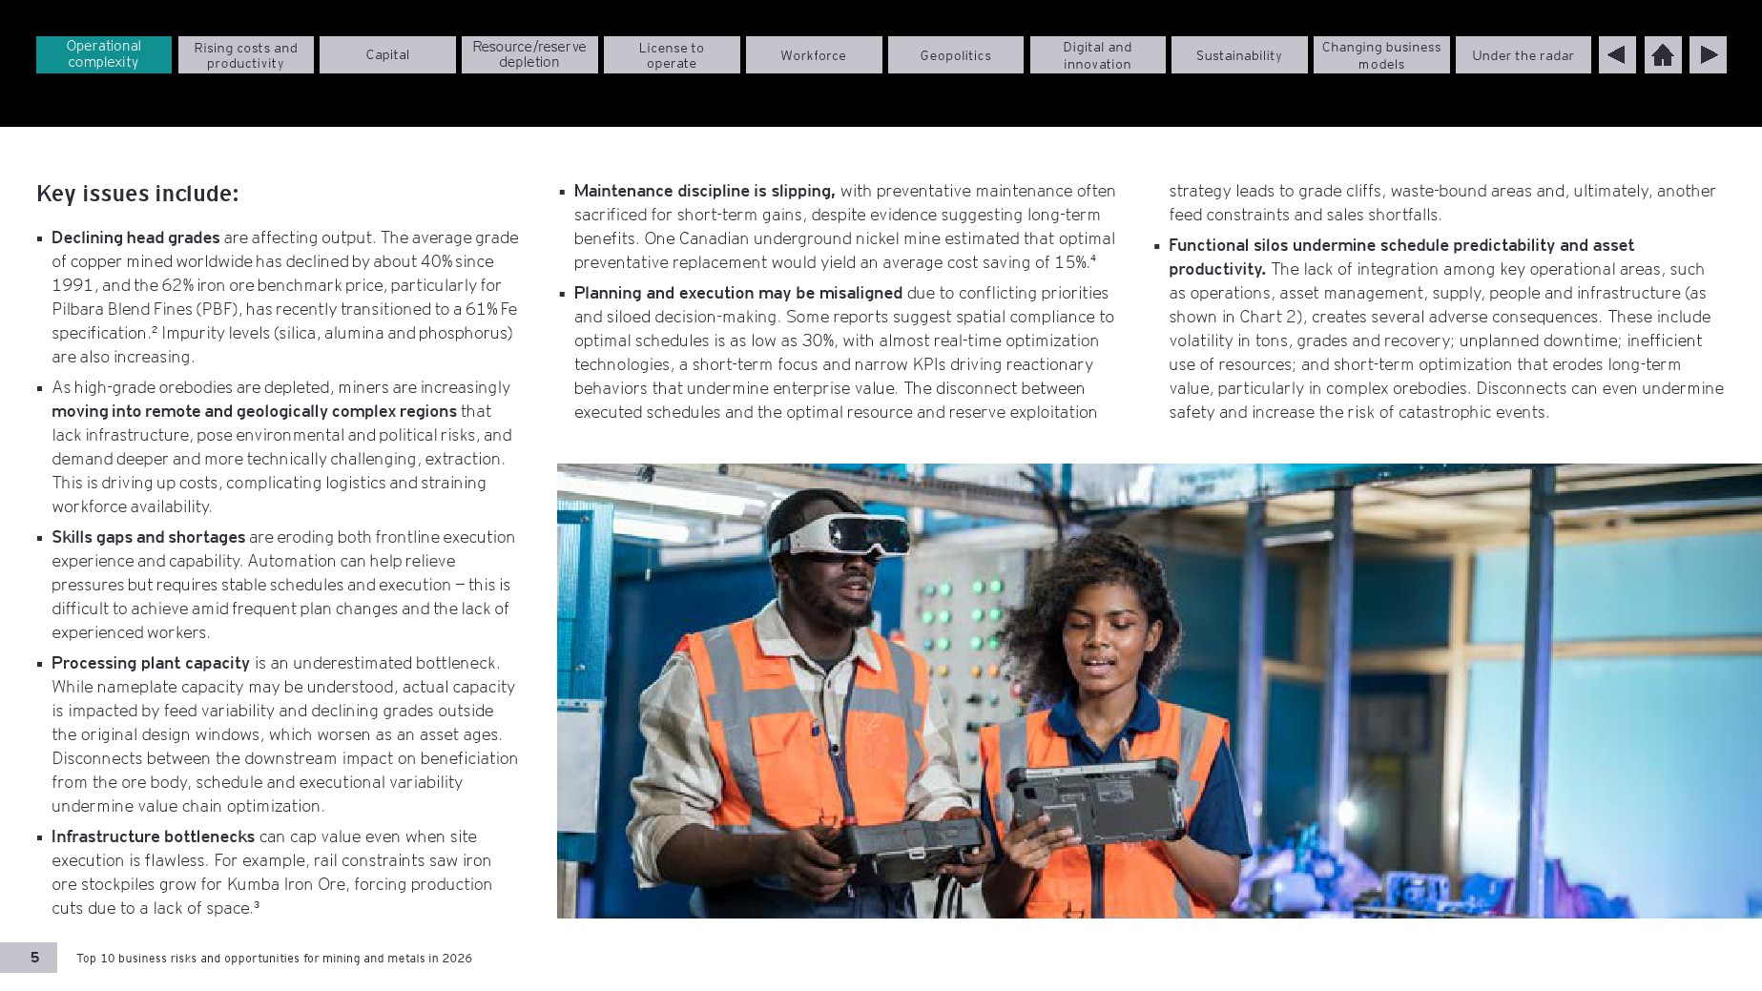Jump to License to operate tab
The height and width of the screenshot is (991, 1762).
click(672, 55)
